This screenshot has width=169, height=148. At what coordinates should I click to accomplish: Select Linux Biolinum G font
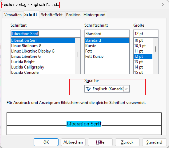tap(26, 46)
